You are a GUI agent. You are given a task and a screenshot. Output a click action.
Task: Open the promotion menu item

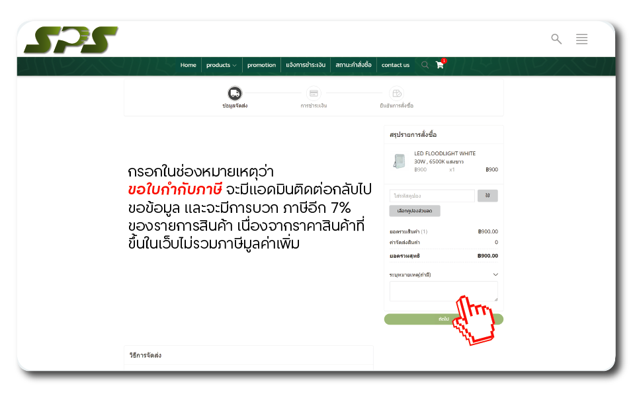[x=261, y=65]
